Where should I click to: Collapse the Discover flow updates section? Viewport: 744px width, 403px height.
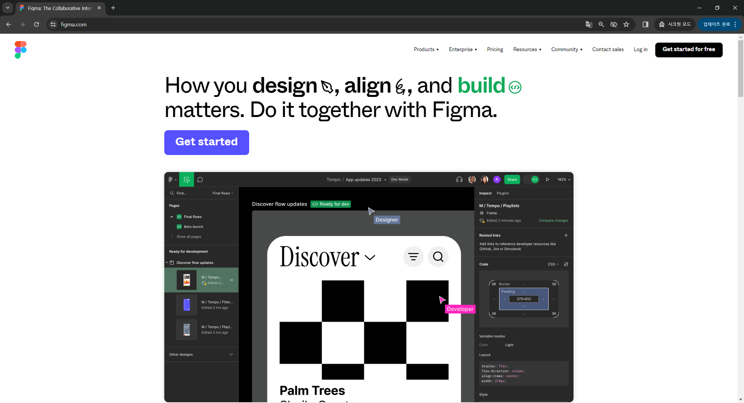(x=167, y=263)
